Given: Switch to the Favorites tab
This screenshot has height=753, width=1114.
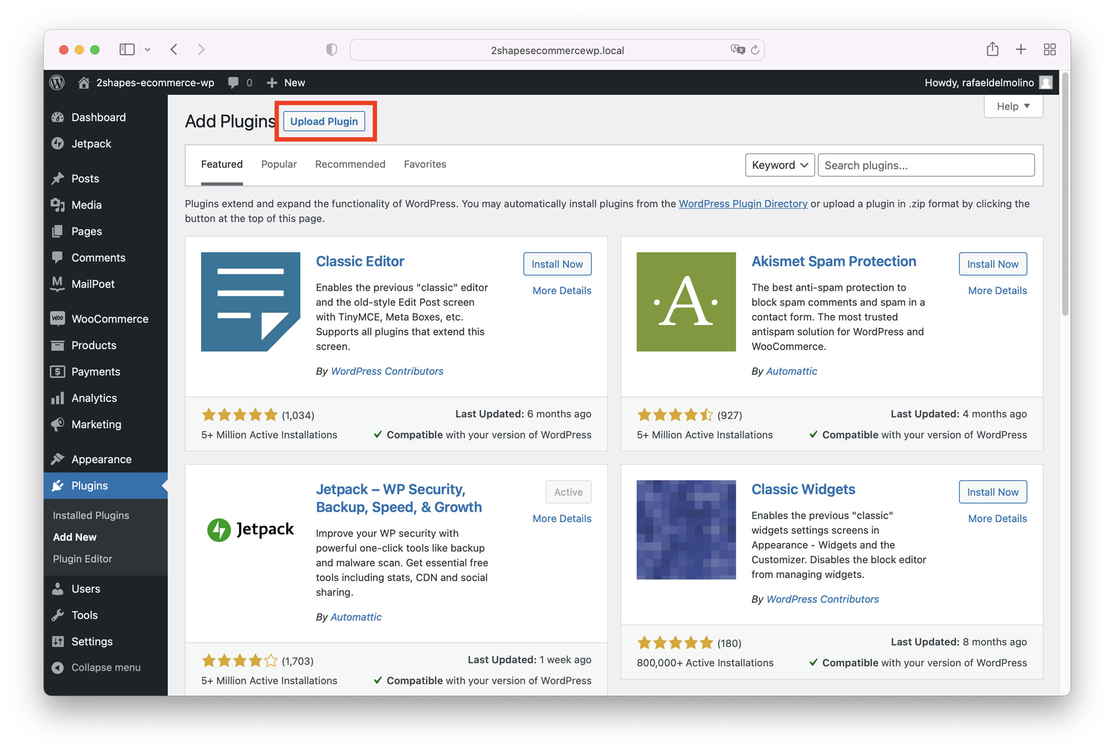Looking at the screenshot, I should [425, 164].
